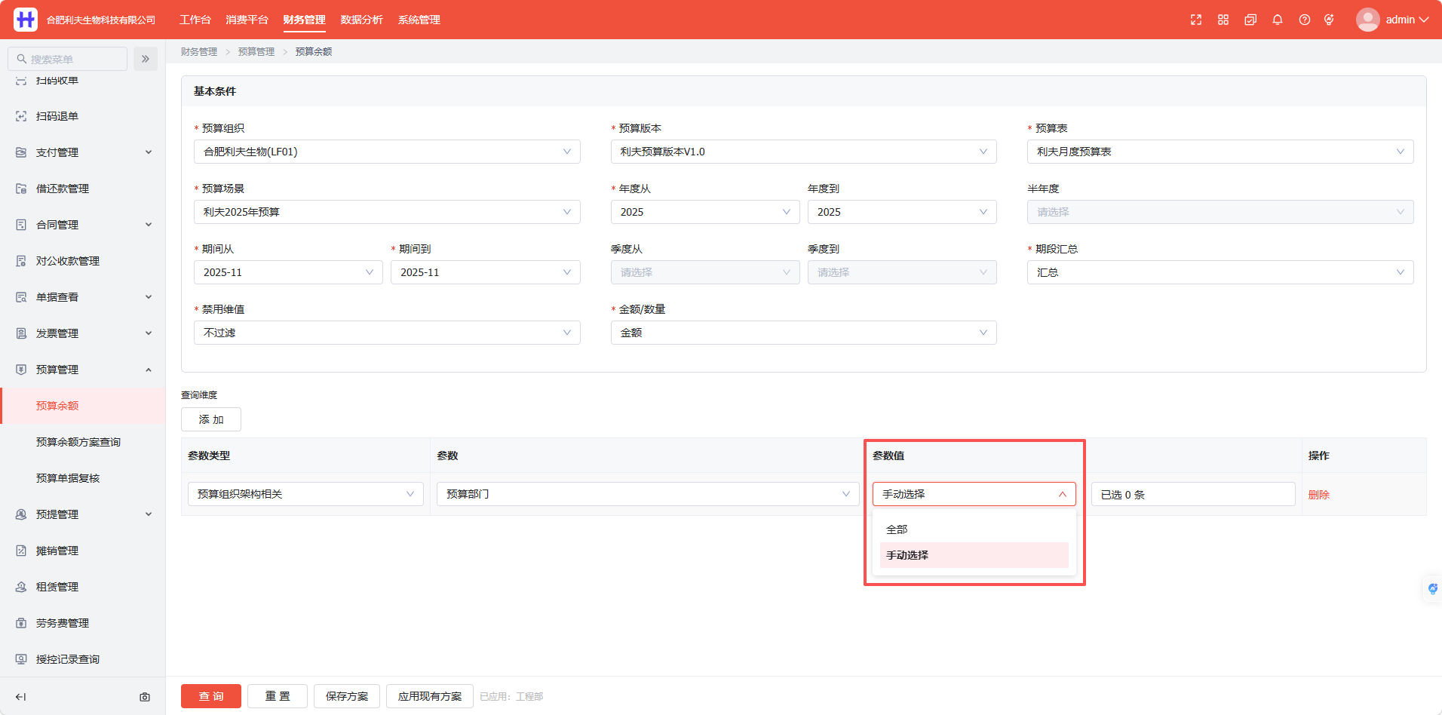The height and width of the screenshot is (715, 1442).
Task: Click the fullscreen icon in header
Action: coord(1196,20)
